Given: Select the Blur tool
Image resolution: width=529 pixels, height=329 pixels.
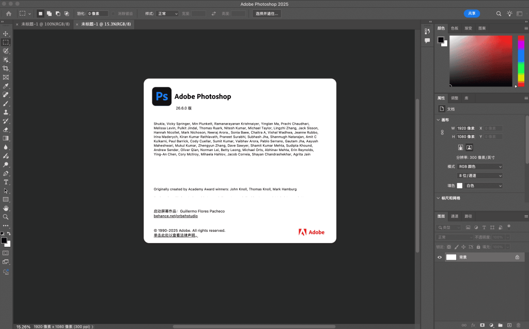Looking at the screenshot, I should (x=6, y=147).
